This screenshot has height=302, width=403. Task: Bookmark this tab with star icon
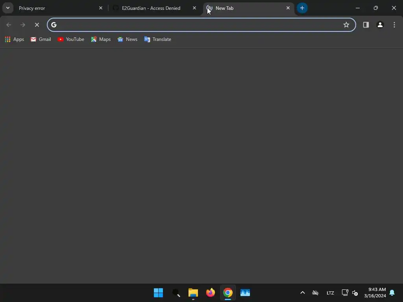[x=346, y=25]
